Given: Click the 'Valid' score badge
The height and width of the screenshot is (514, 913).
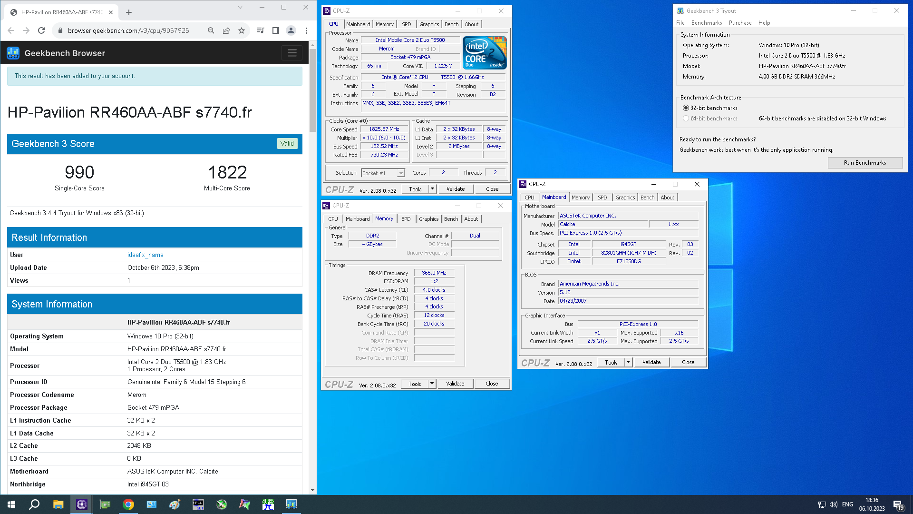Looking at the screenshot, I should (287, 144).
